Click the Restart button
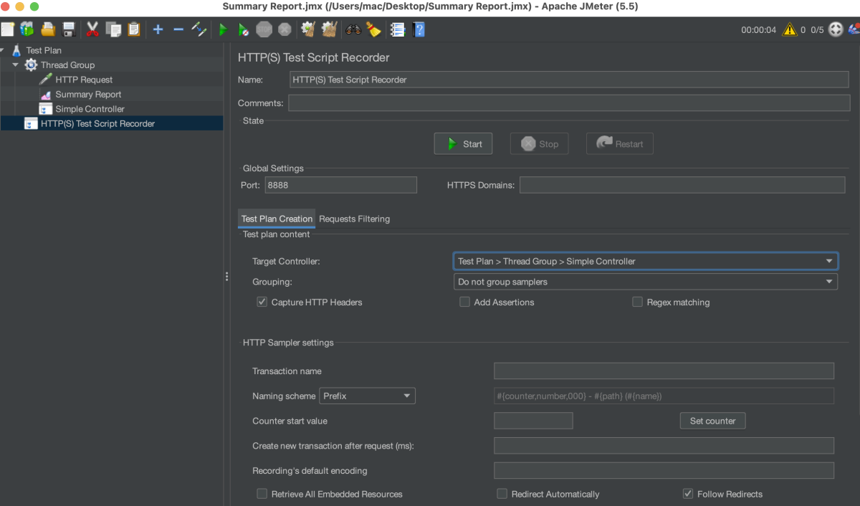 (x=619, y=143)
